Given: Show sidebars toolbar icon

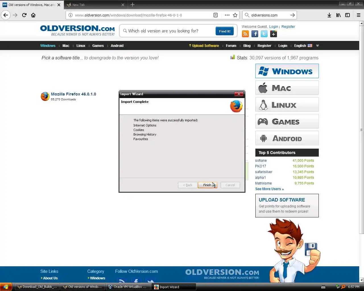Looking at the screenshot, I should tap(348, 15).
